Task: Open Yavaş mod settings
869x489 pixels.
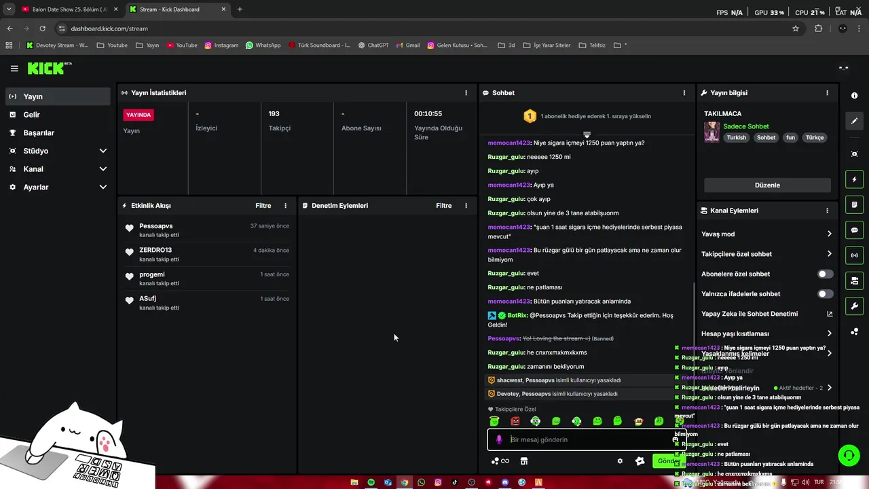Action: tap(766, 234)
